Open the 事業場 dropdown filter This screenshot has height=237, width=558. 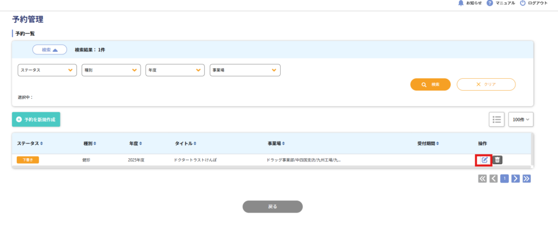coord(245,70)
